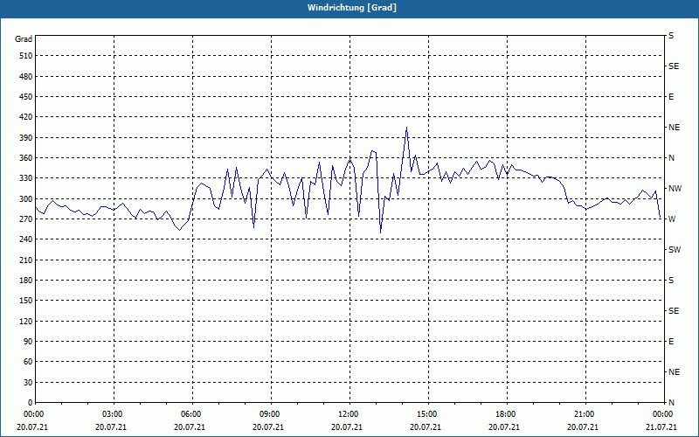This screenshot has width=699, height=437.
Task: Pick the 420 y-axis label
Action: 26,117
